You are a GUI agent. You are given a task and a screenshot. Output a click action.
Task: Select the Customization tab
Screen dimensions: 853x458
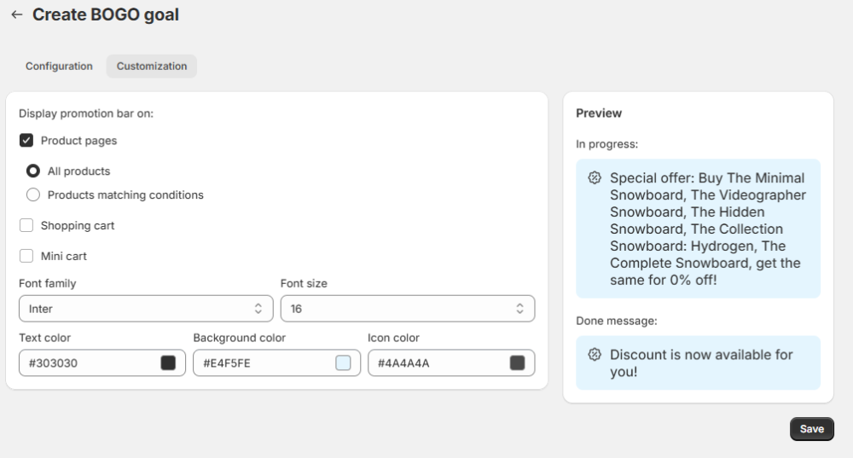[x=152, y=67]
